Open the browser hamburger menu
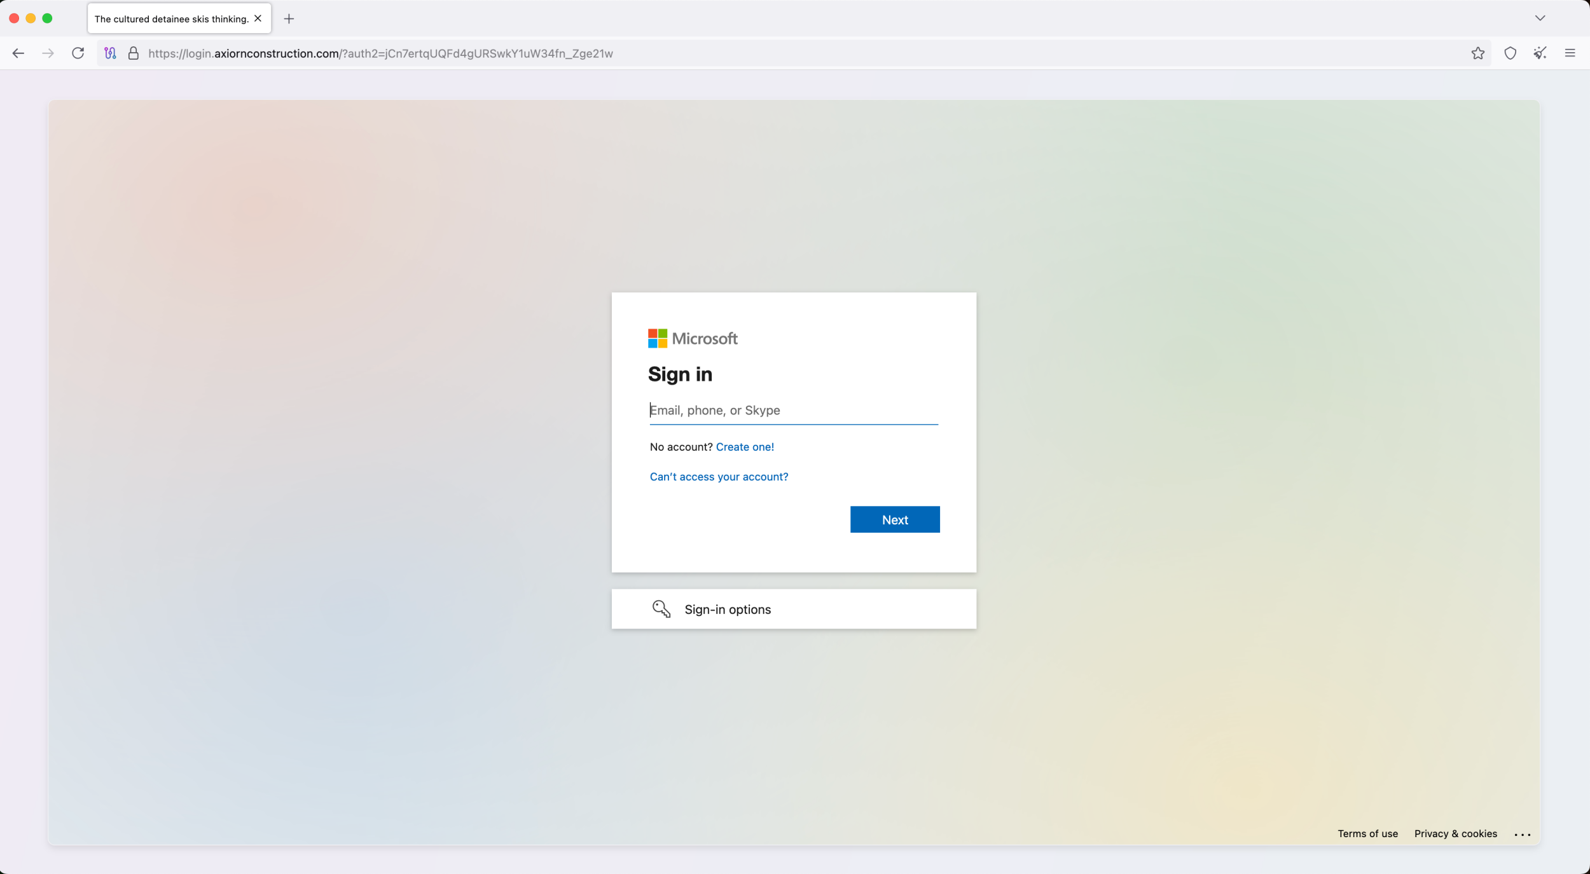1590x874 pixels. pyautogui.click(x=1570, y=53)
